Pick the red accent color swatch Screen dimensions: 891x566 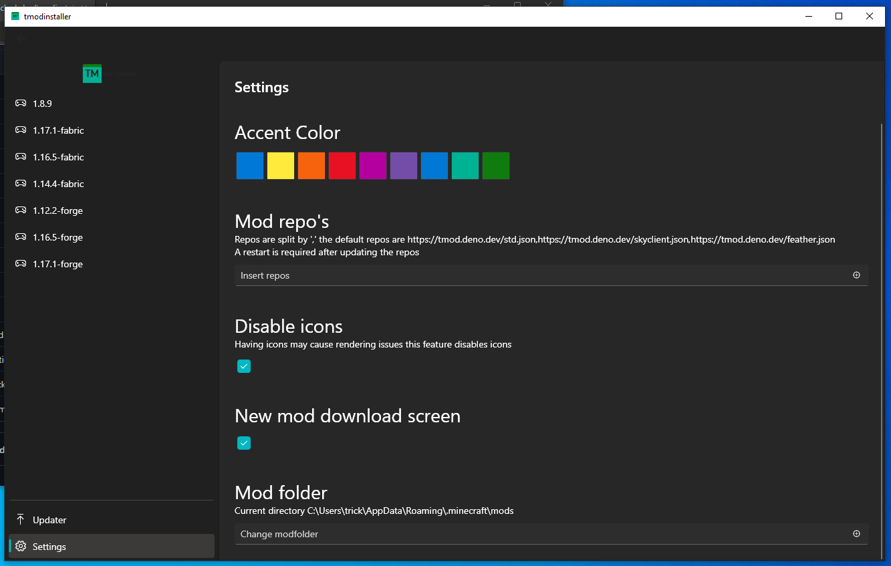[342, 166]
